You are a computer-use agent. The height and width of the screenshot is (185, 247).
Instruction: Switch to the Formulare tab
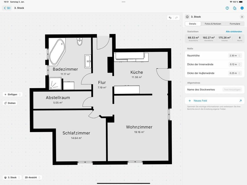(x=235, y=24)
